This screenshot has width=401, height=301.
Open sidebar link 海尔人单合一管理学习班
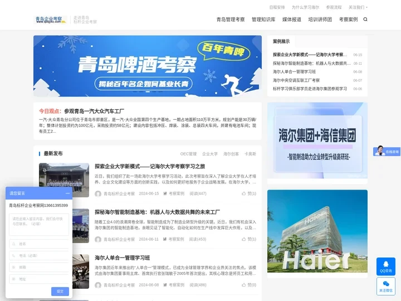pos(294,72)
